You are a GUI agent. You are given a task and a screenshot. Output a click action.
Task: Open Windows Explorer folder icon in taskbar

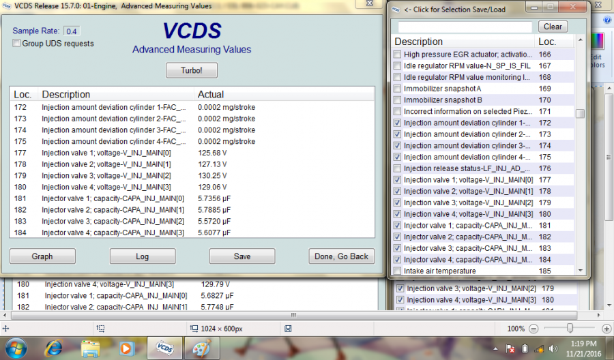(90, 348)
